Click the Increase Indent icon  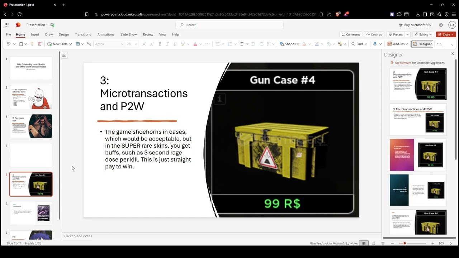[261, 44]
